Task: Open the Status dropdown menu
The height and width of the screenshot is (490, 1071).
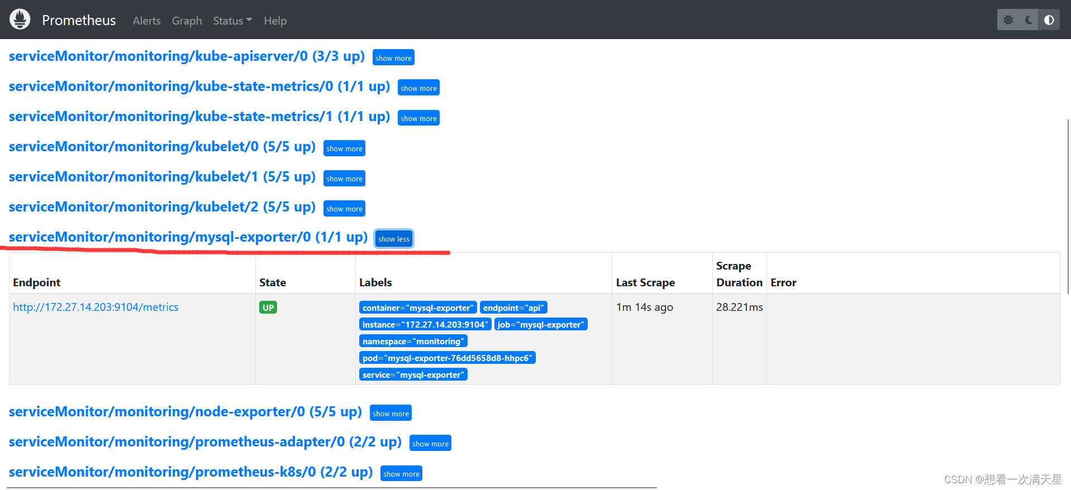Action: pyautogui.click(x=232, y=21)
